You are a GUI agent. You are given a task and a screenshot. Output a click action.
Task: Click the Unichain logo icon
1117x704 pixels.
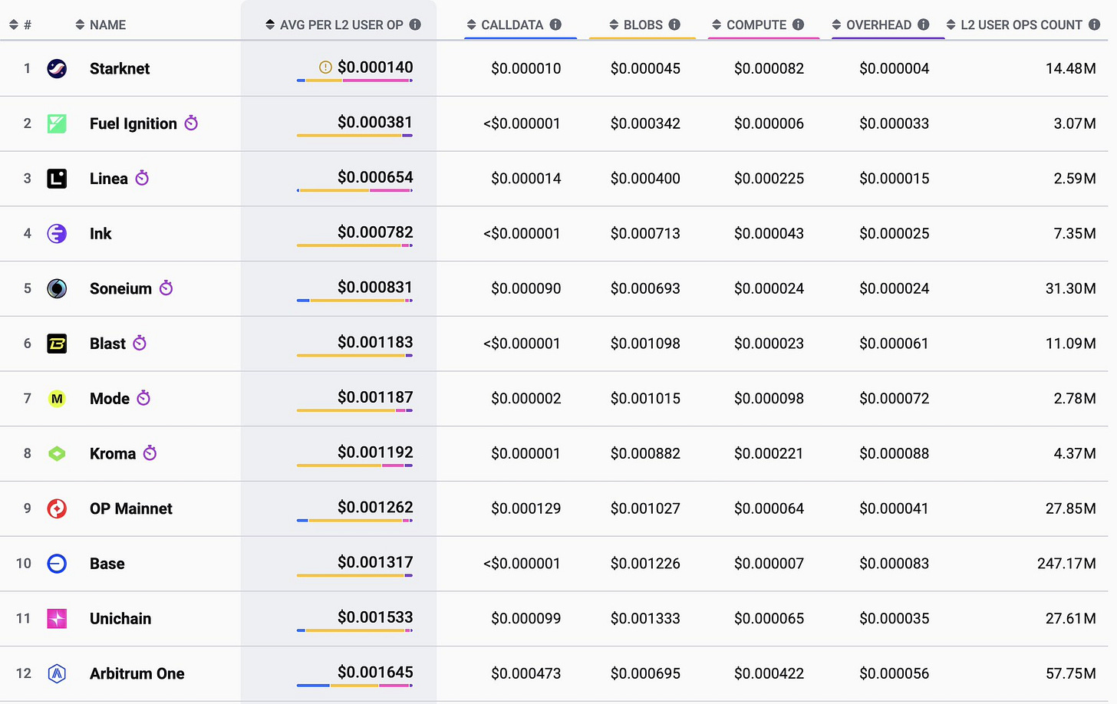[x=57, y=618]
